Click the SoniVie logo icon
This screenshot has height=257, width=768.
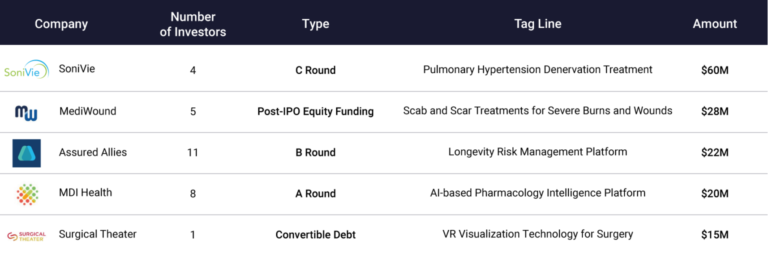pos(26,70)
